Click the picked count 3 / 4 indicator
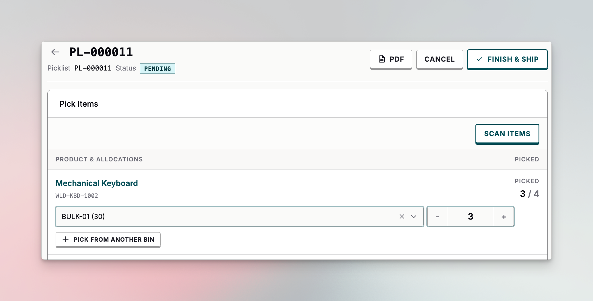The height and width of the screenshot is (301, 593). click(529, 194)
